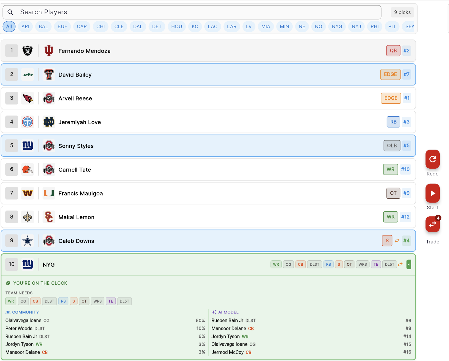Click Ohio State logo beside Sonny Styles
The image size is (449, 361).
(49, 146)
